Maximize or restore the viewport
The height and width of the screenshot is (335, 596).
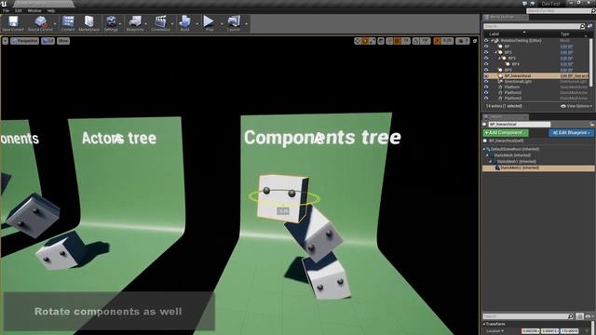point(475,41)
